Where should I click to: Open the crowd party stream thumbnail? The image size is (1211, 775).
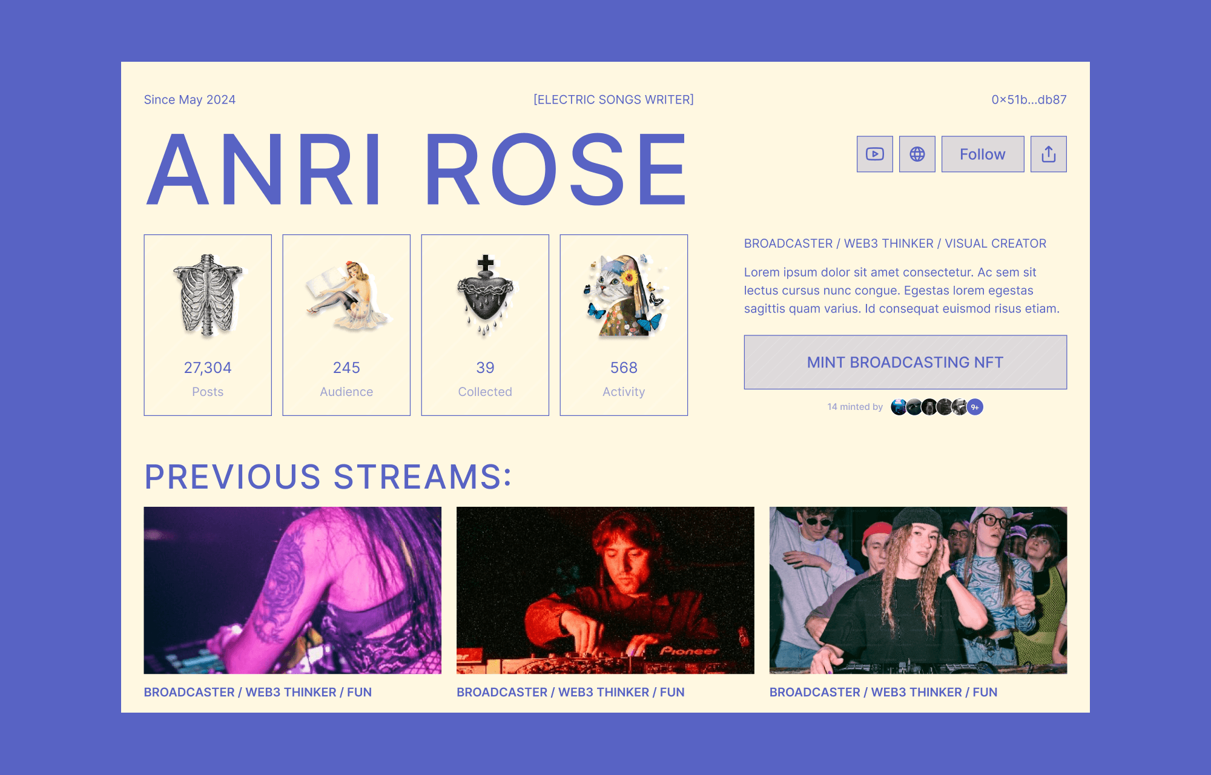pyautogui.click(x=918, y=590)
